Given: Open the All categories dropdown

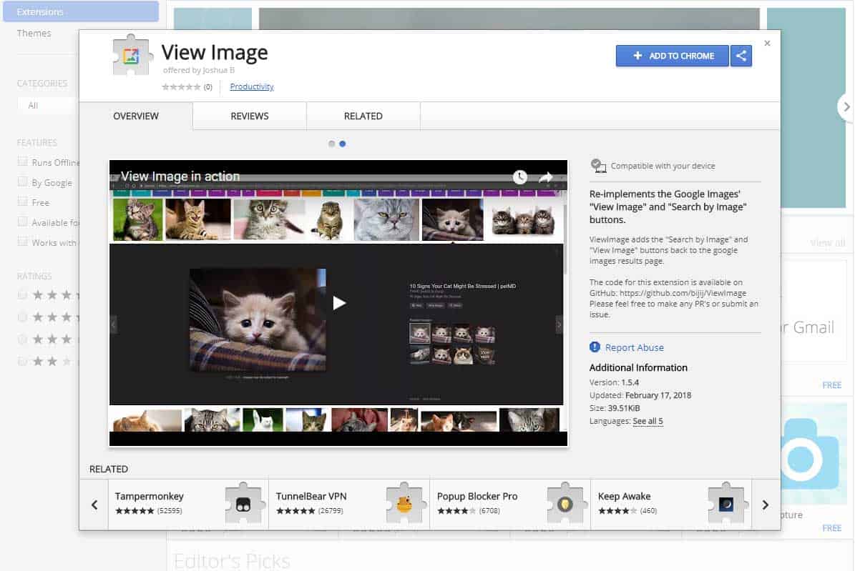Looking at the screenshot, I should pos(48,105).
